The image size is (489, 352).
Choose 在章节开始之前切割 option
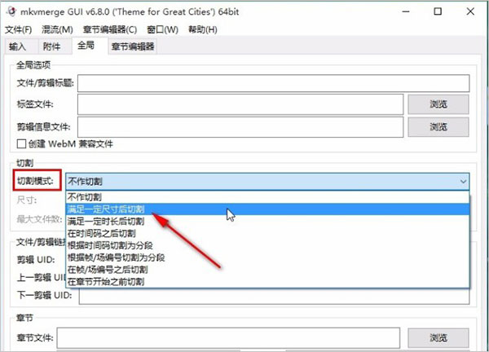tap(267, 282)
